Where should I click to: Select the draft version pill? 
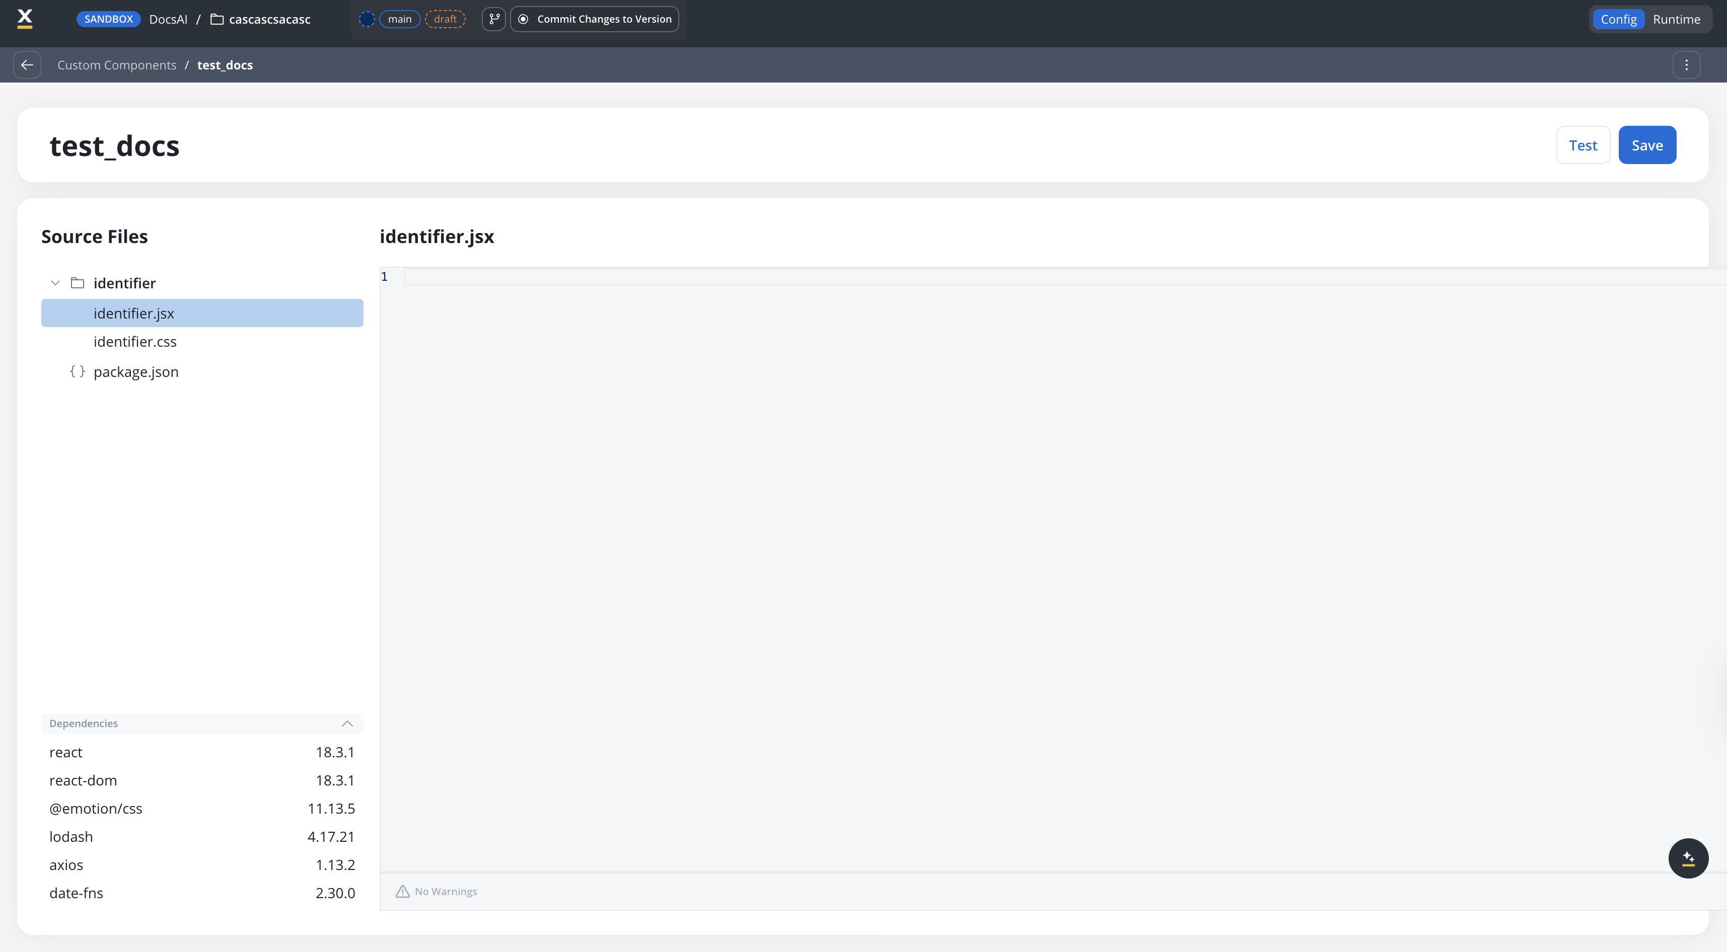tap(445, 19)
